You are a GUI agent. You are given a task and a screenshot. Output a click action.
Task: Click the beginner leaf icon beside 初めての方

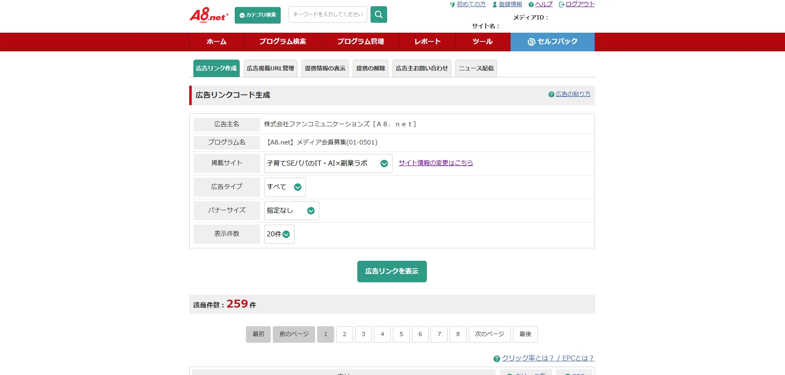(x=453, y=5)
